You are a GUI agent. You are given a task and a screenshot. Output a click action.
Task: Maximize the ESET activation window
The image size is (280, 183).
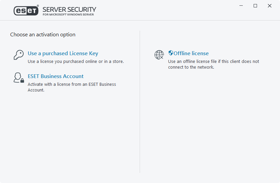click(x=255, y=6)
